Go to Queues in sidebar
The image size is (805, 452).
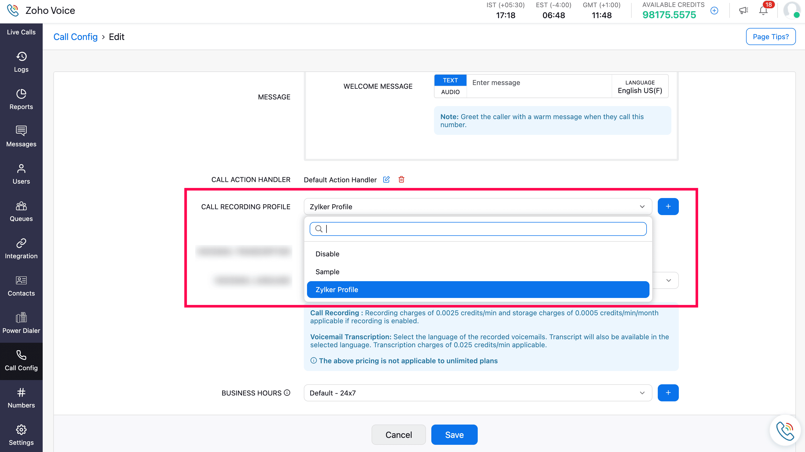(21, 212)
